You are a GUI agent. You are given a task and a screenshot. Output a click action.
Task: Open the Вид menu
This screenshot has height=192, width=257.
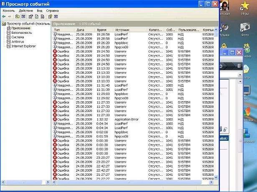(x=40, y=11)
